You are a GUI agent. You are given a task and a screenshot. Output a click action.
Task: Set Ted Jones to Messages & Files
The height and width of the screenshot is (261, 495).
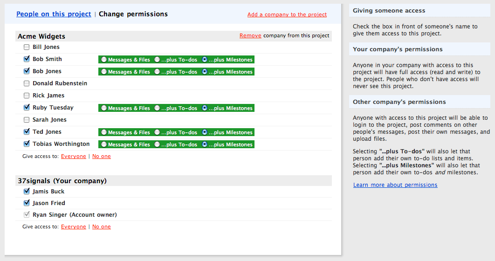click(x=104, y=132)
